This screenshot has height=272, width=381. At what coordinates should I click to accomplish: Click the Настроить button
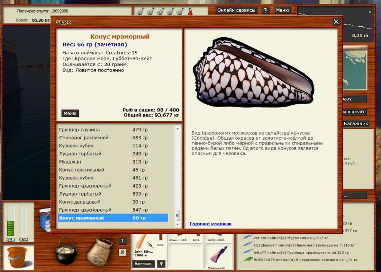(143, 264)
